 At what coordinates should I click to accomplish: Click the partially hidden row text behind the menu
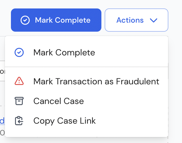[2, 71]
